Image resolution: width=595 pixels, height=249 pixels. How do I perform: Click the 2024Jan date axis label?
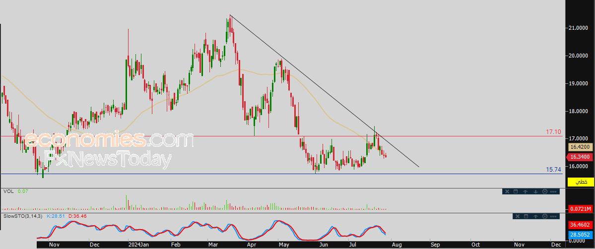coord(138,245)
